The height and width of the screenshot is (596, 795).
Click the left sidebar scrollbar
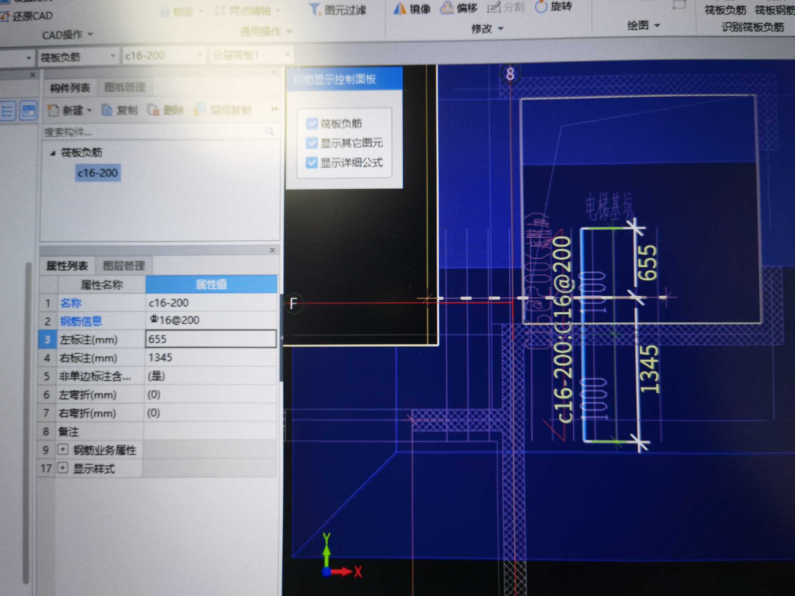click(x=26, y=423)
